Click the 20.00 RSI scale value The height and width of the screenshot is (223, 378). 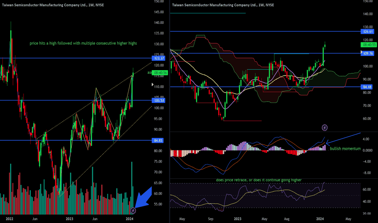click(x=366, y=214)
